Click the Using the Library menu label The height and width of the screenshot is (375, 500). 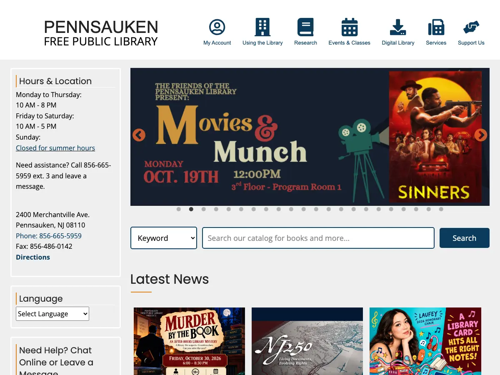point(262,43)
